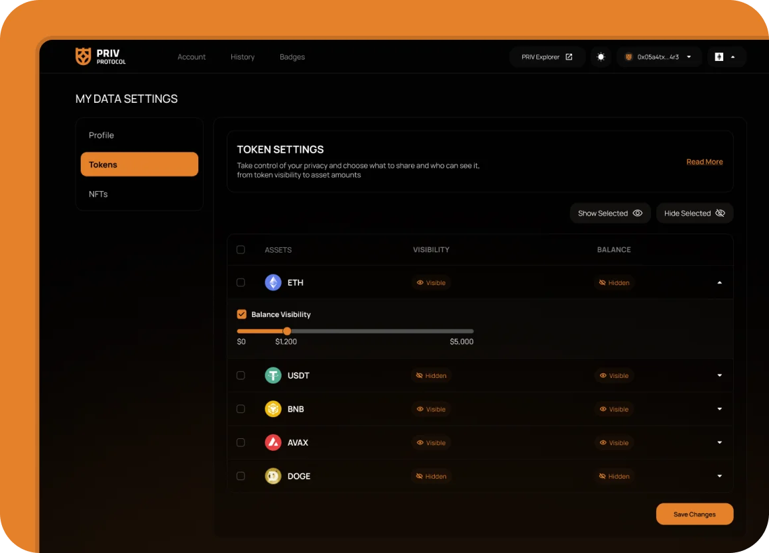Check the select-all assets checkbox

(x=241, y=250)
